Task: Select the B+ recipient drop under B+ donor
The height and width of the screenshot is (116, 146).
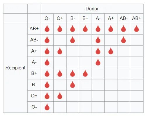Action: 85,73
